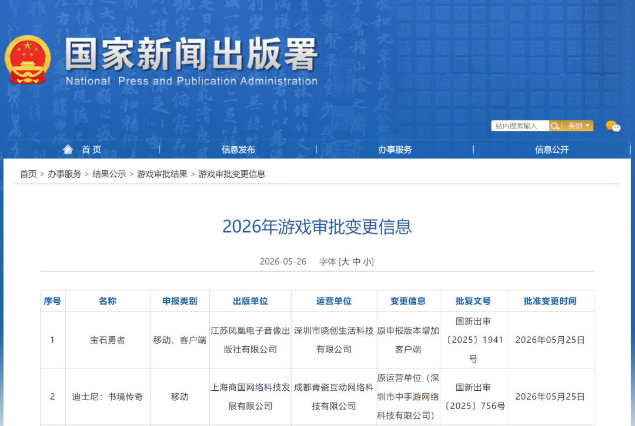This screenshot has width=635, height=426.
Task: Click the national emblem logo
Action: (x=28, y=60)
